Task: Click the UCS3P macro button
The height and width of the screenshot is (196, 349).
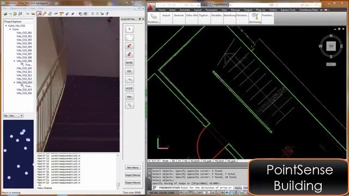Action: pyautogui.click(x=129, y=88)
